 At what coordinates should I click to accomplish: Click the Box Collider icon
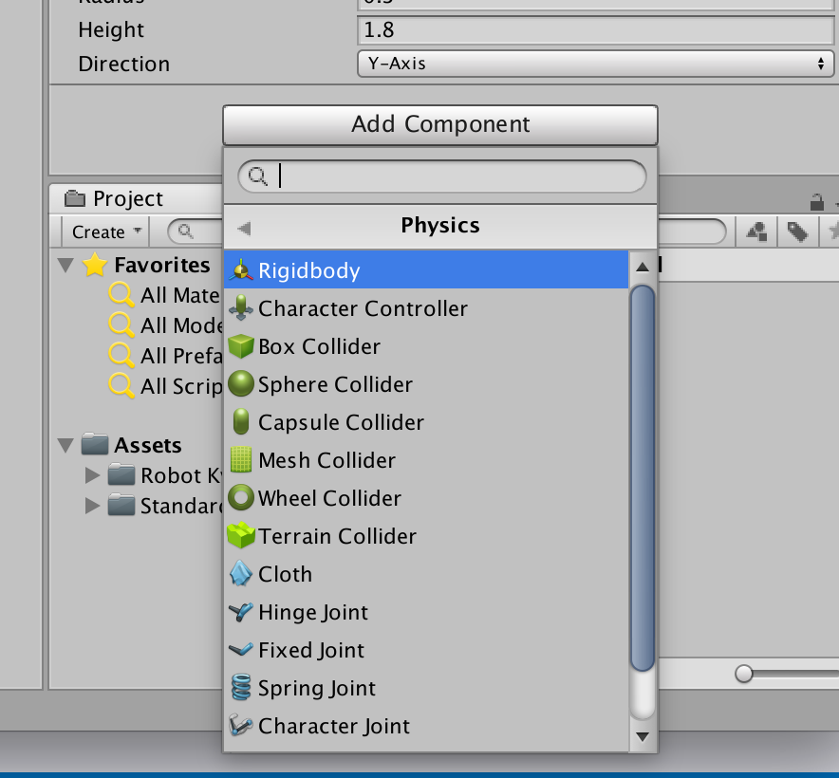(242, 346)
